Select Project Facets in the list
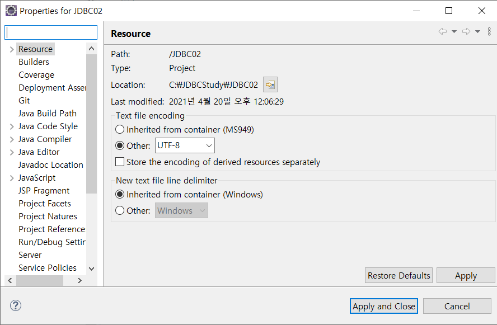The image size is (497, 325). pos(45,204)
